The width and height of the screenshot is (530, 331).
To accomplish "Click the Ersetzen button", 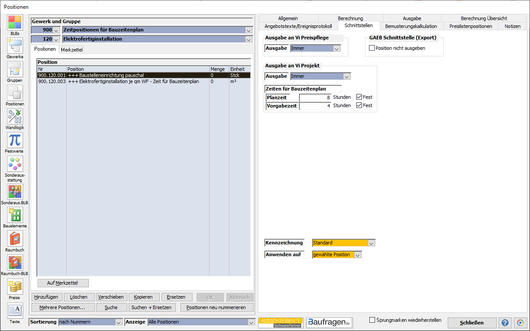I will coord(176,297).
